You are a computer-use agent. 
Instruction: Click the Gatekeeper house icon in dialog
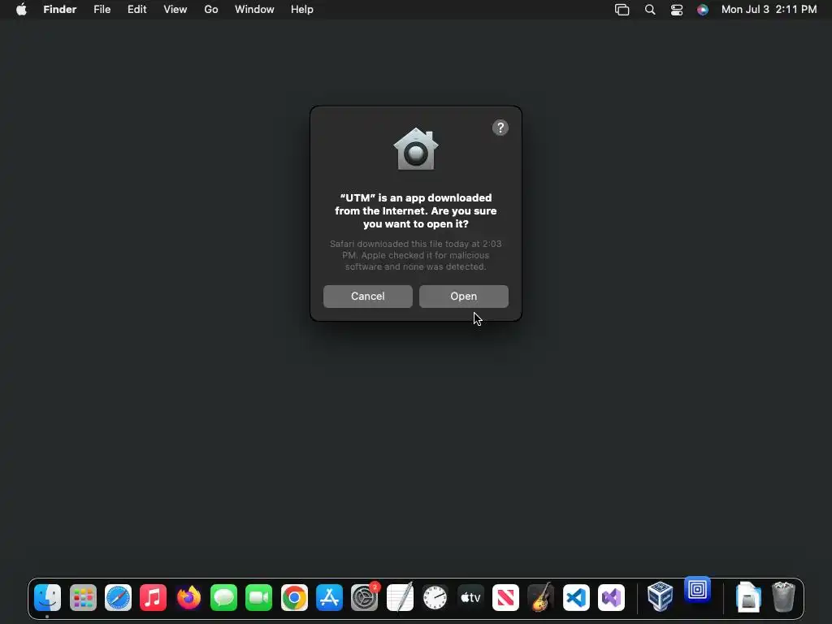click(x=415, y=149)
